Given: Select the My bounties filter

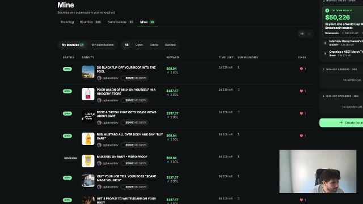Looking at the screenshot, I should click(x=73, y=45).
